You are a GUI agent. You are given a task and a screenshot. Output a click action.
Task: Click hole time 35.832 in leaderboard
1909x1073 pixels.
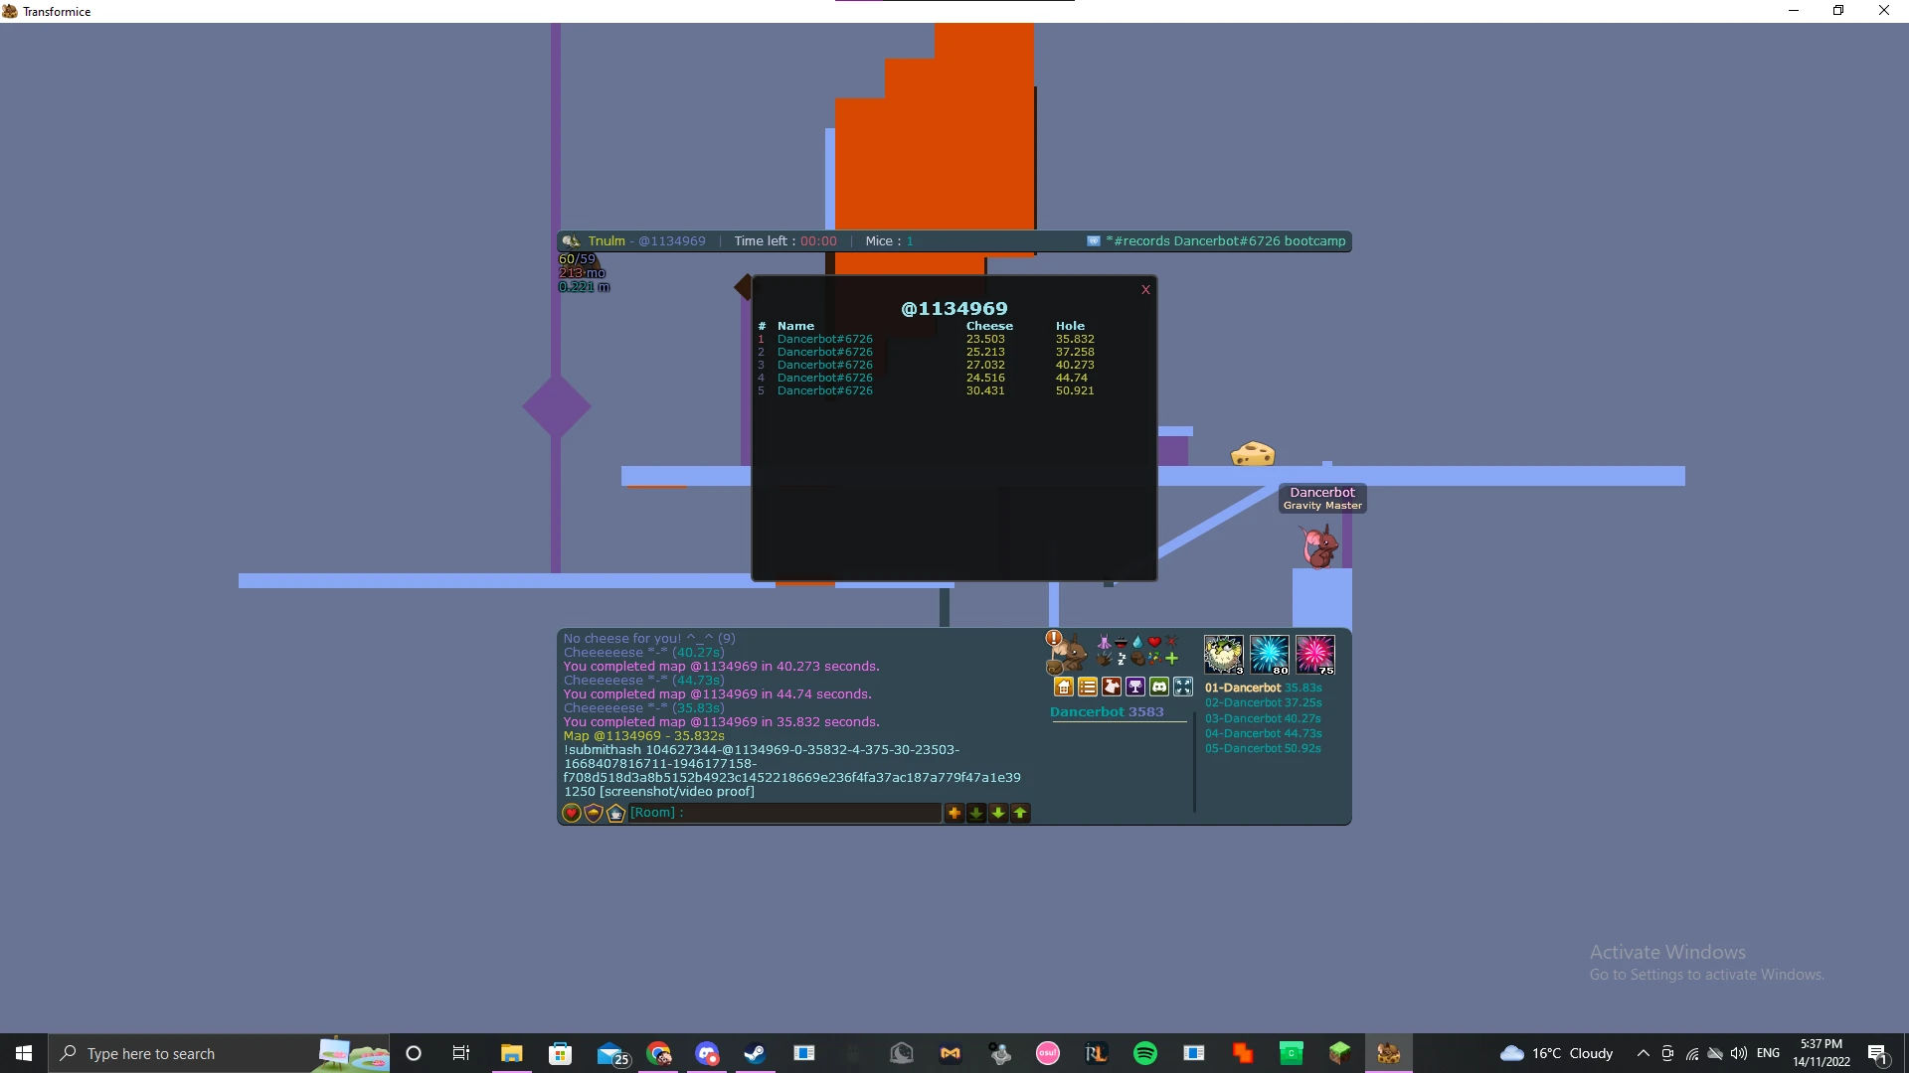pos(1075,339)
